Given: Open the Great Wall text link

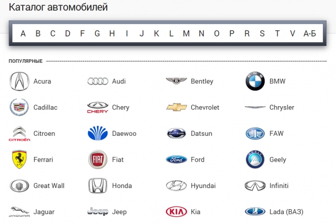Looking at the screenshot, I should (49, 185).
